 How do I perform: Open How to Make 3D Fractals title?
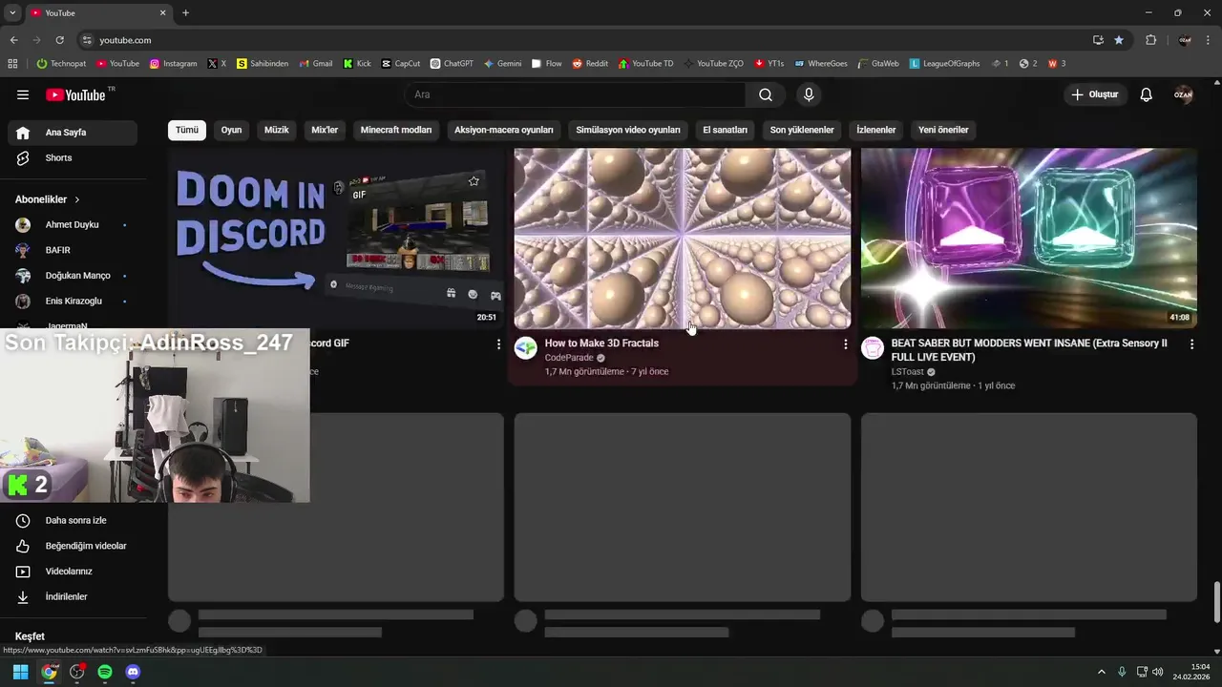point(601,343)
